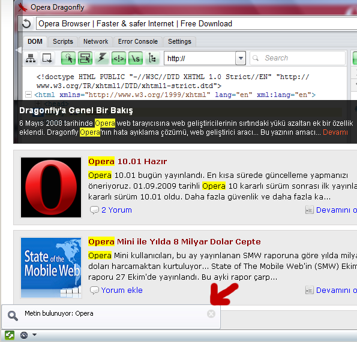
Task: Open the 2 Yorum comments link
Action: (x=116, y=210)
